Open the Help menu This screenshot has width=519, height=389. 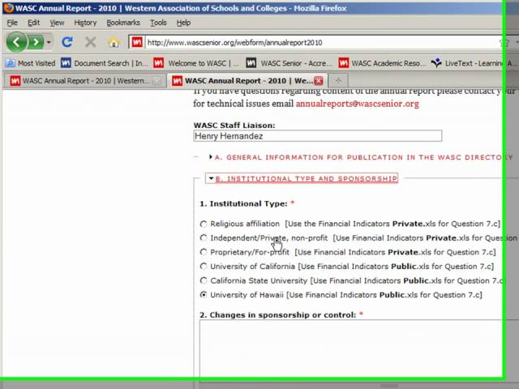coord(183,23)
